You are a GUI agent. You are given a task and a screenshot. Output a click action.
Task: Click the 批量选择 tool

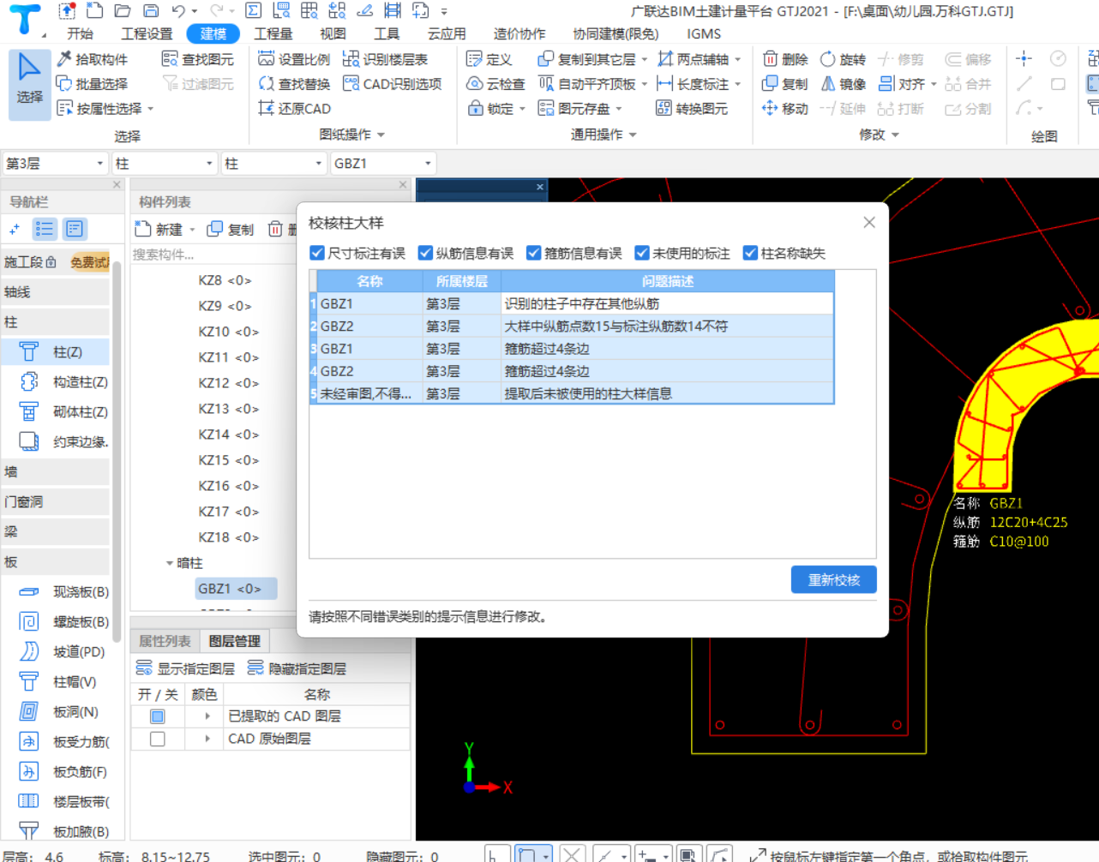coord(92,84)
